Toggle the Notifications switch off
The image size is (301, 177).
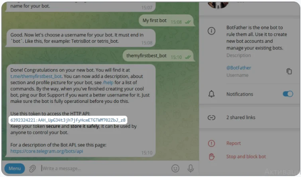(x=288, y=94)
